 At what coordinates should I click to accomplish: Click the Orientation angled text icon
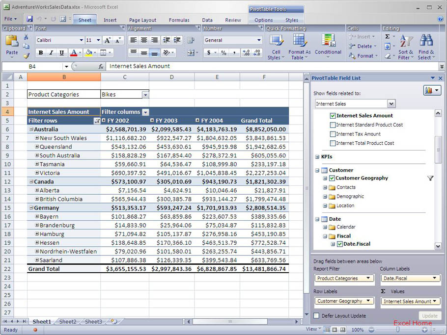click(x=167, y=52)
